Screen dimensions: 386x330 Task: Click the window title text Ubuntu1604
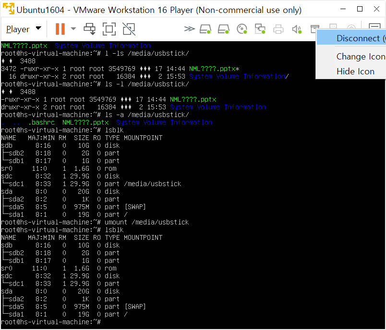(x=40, y=10)
